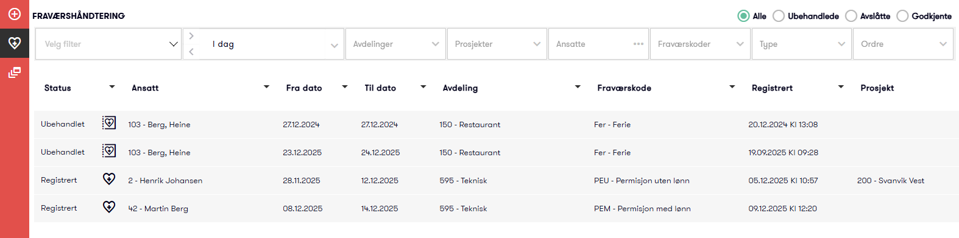Open the heart absence icon in sidebar
Image resolution: width=959 pixels, height=238 pixels.
[x=15, y=43]
